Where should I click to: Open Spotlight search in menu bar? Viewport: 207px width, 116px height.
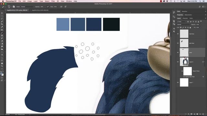pyautogui.click(x=200, y=1)
